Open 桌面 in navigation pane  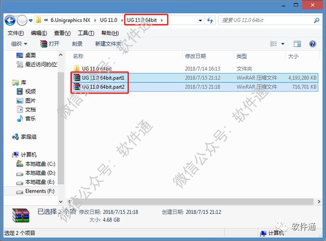tap(26, 55)
